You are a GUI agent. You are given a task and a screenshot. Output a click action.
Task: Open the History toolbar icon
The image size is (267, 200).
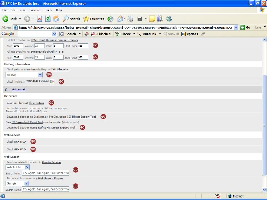pos(111,19)
